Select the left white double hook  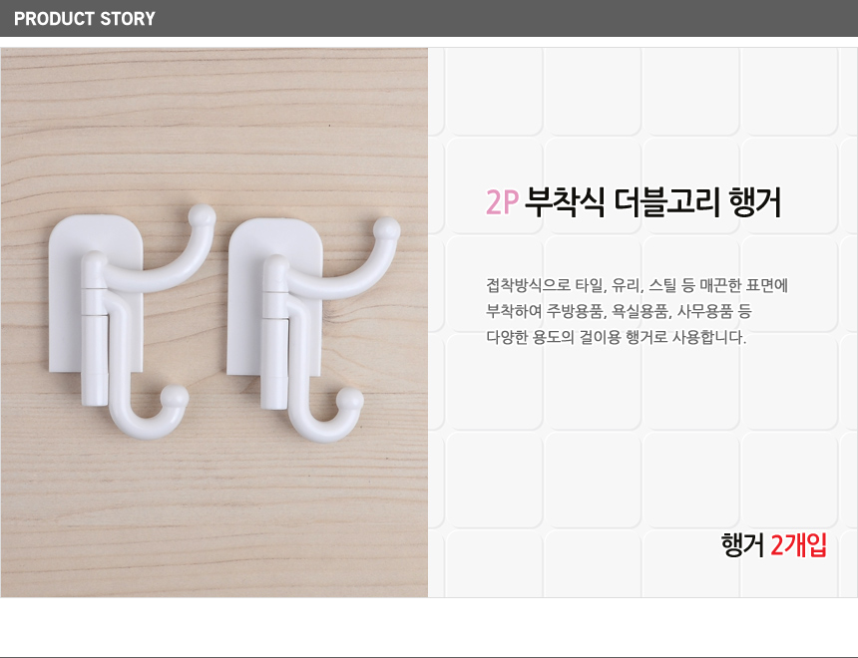coord(132,322)
